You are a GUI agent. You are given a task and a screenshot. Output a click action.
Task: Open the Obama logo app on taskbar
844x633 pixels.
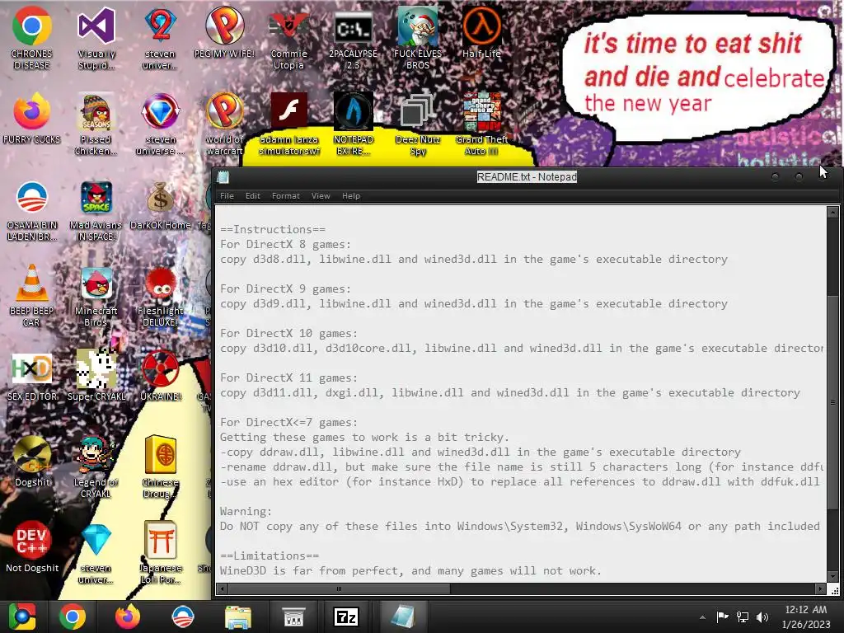point(182,617)
